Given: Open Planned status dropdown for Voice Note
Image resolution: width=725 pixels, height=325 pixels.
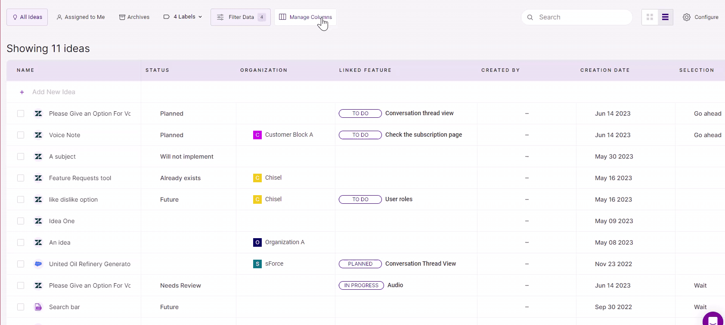Looking at the screenshot, I should tap(172, 135).
